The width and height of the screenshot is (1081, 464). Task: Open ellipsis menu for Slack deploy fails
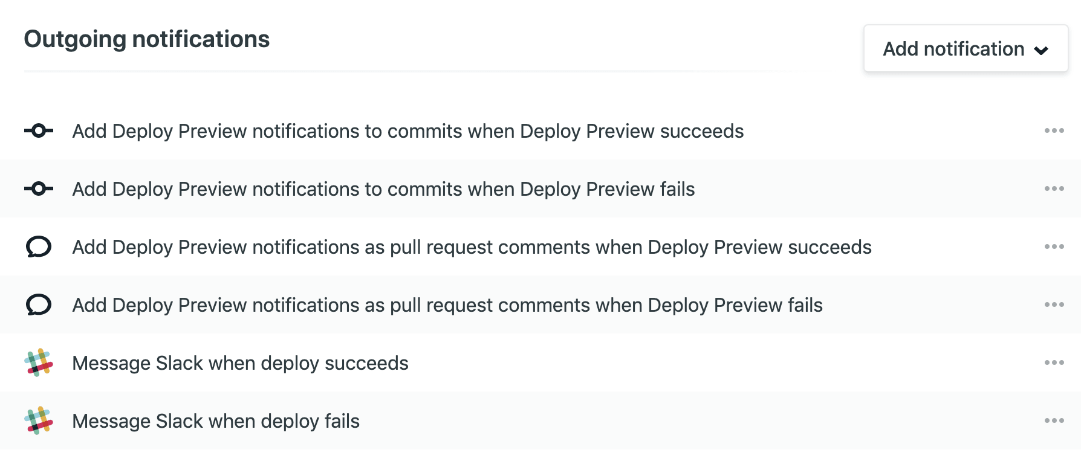1054,420
